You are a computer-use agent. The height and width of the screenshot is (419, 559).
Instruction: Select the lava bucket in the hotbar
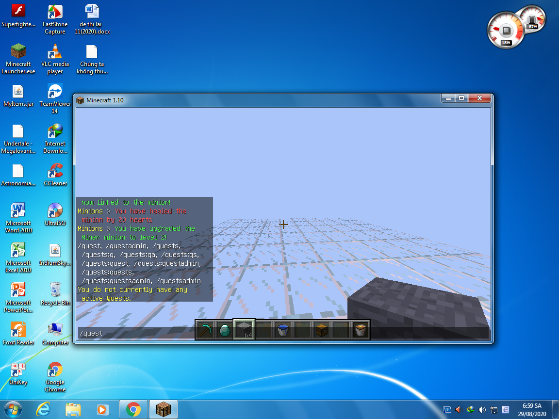(x=361, y=330)
